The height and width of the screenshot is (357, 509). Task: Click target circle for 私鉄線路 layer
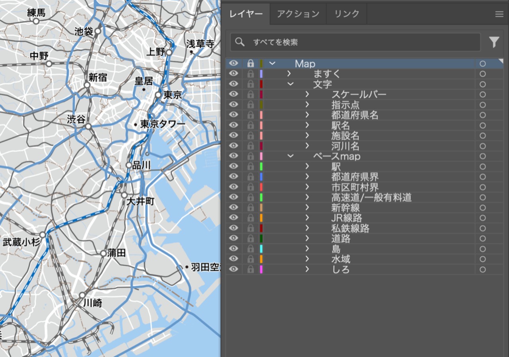483,228
